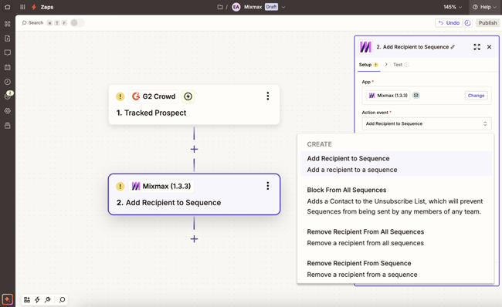Rename step using the pencil icon

pyautogui.click(x=453, y=47)
